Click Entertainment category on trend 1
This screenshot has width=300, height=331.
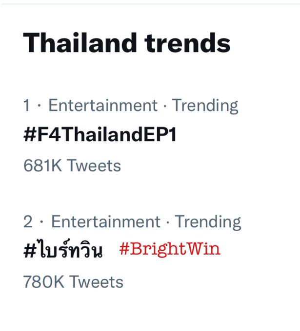(x=103, y=105)
